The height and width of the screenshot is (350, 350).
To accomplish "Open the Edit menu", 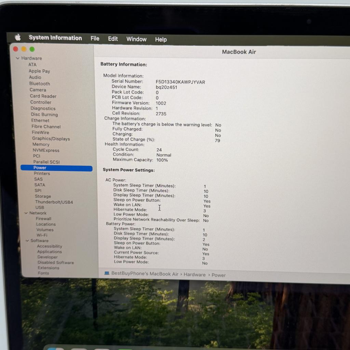I will pos(113,39).
